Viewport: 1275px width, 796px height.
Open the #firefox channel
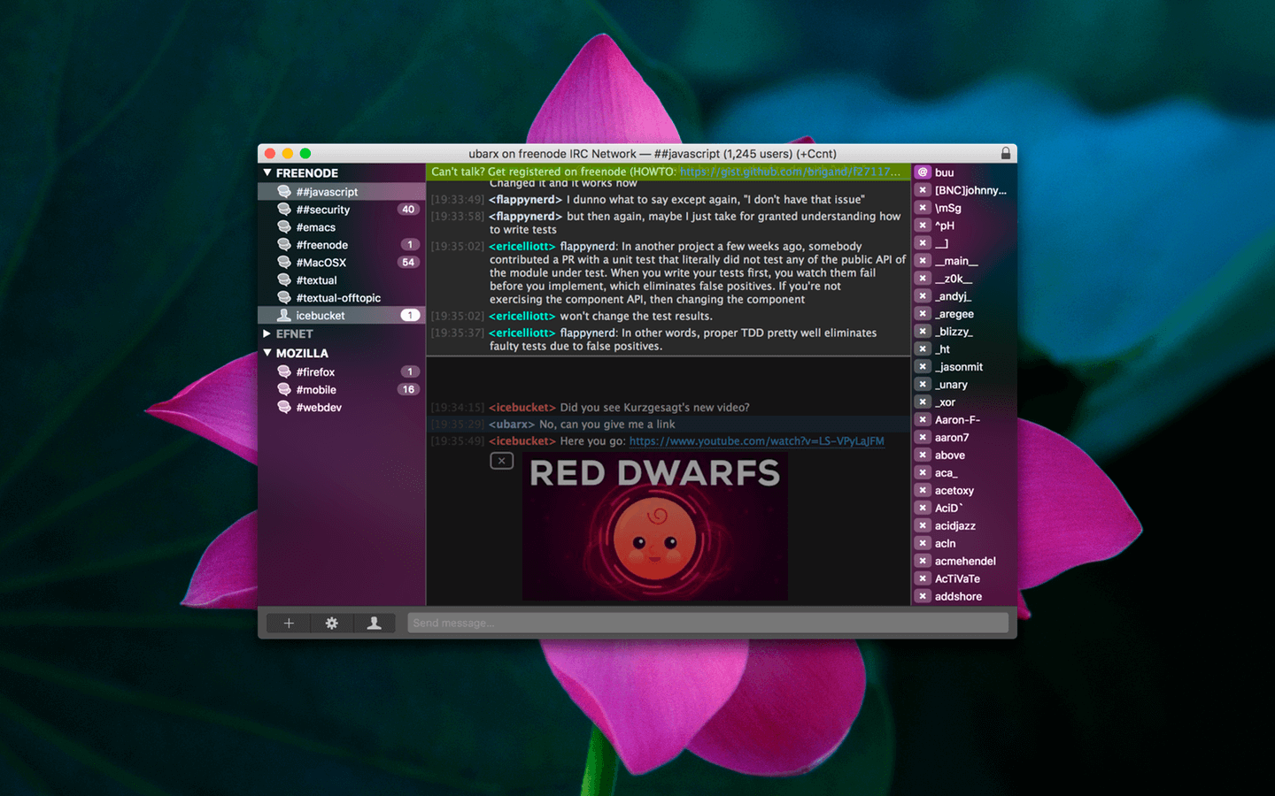click(316, 372)
